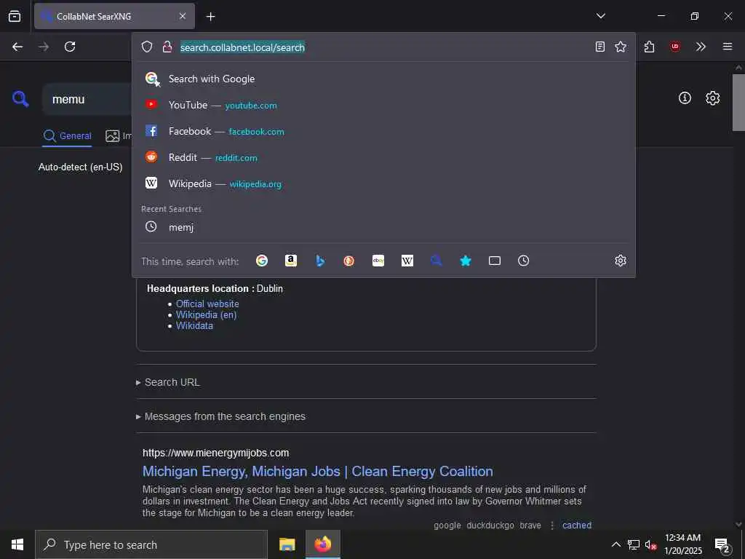Click the forward navigation arrow
The height and width of the screenshot is (559, 745).
[44, 47]
